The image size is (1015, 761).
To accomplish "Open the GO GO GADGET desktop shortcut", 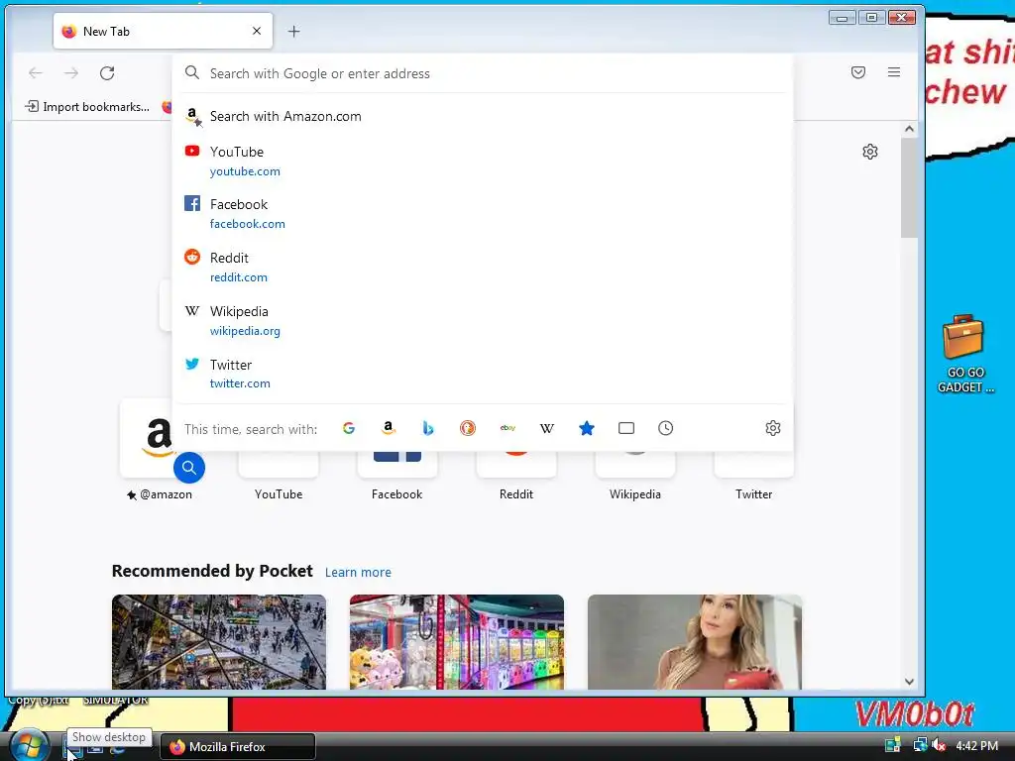I will [x=964, y=354].
